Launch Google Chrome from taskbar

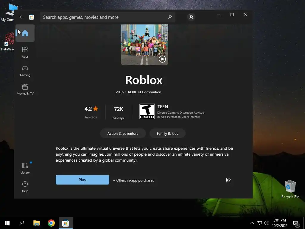51,223
